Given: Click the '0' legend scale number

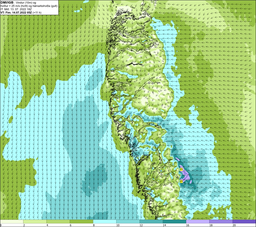Looking at the screenshot, I should (x=1, y=225).
